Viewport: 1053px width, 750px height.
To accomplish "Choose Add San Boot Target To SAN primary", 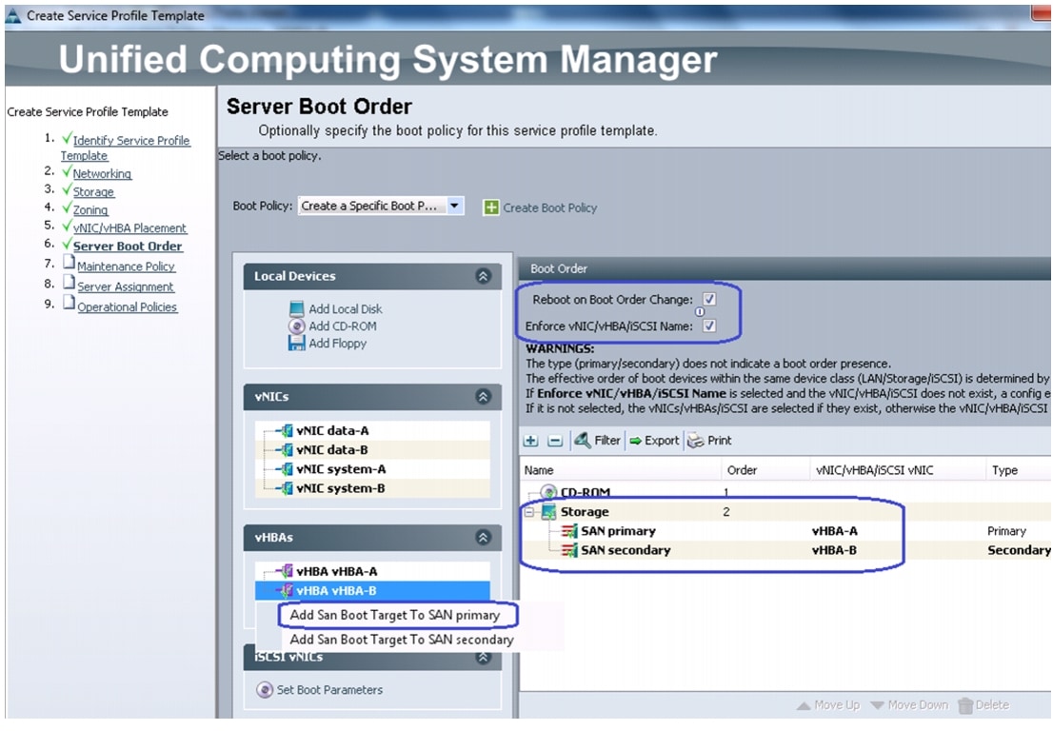I will [x=395, y=615].
